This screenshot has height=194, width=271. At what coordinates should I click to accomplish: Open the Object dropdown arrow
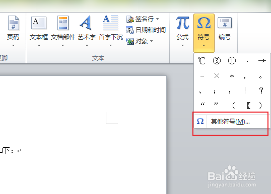click(152, 41)
